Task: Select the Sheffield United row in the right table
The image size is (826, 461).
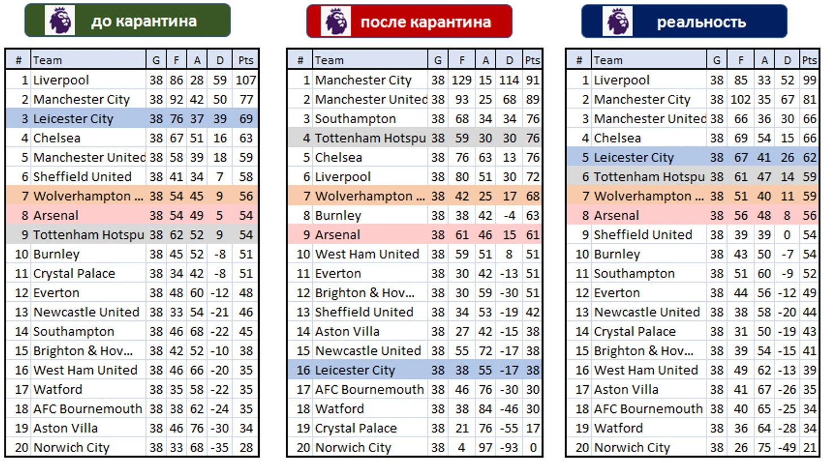Action: coord(692,235)
